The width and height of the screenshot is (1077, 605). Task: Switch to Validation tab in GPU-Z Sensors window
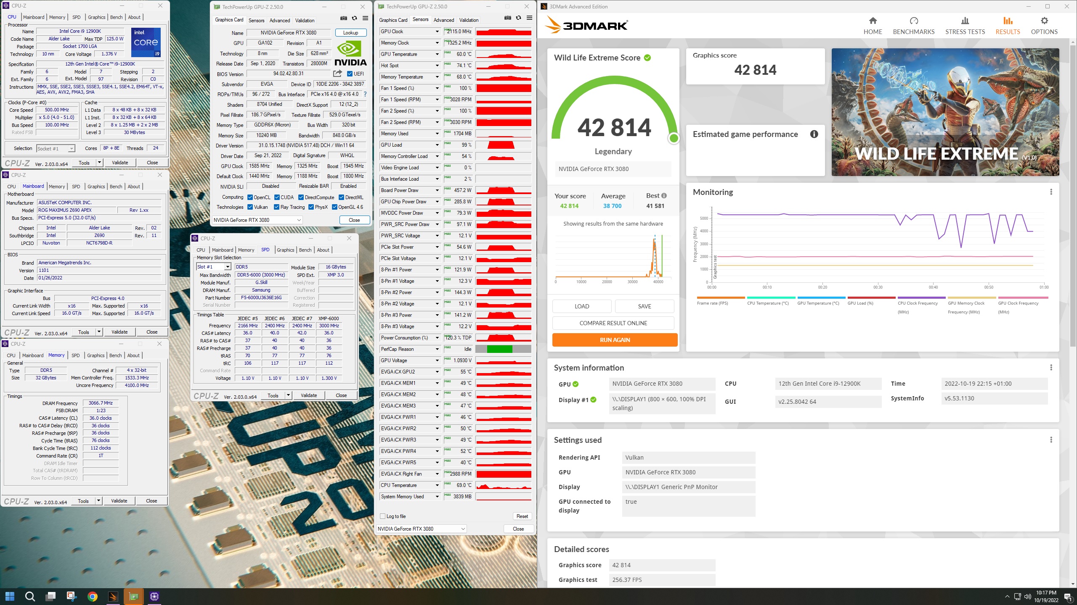pyautogui.click(x=469, y=20)
